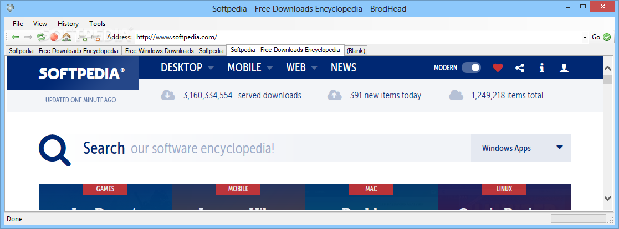Click the Go button label
The height and width of the screenshot is (229, 619).
(x=596, y=37)
